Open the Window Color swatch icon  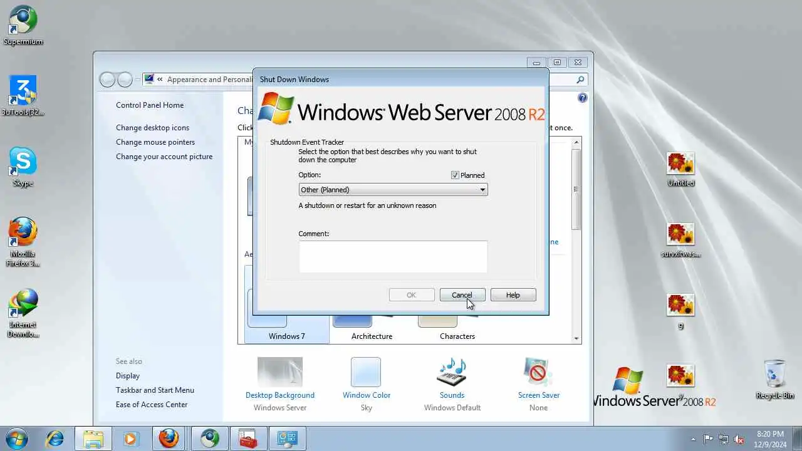click(x=366, y=372)
